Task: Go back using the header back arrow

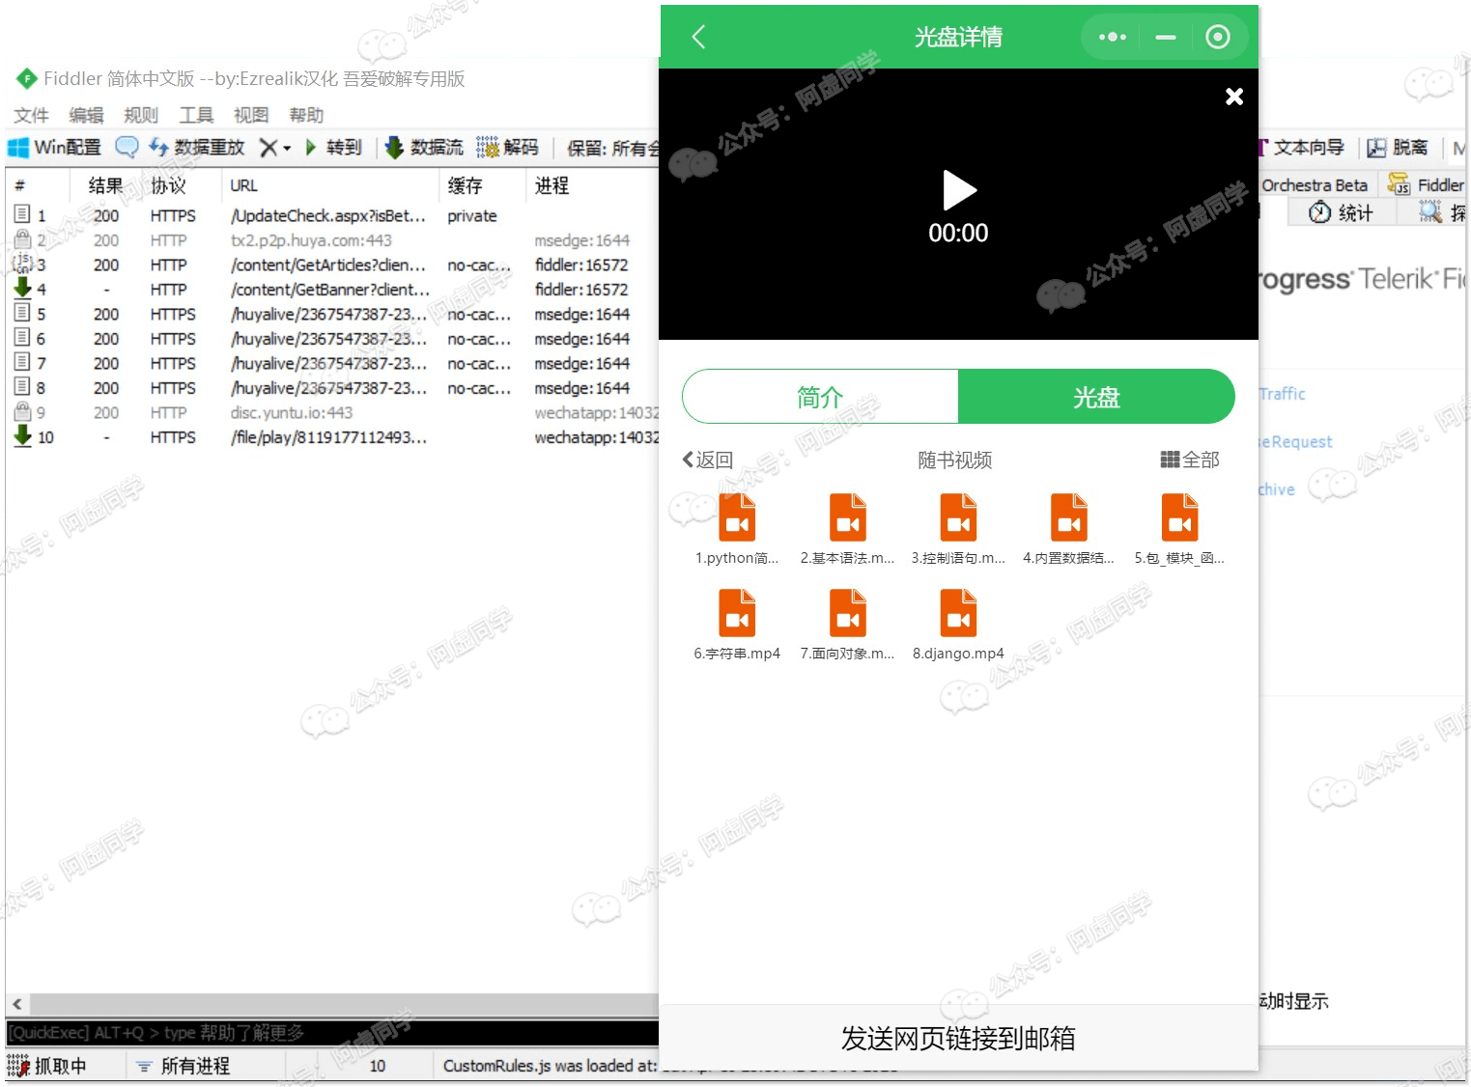Action: [x=699, y=37]
